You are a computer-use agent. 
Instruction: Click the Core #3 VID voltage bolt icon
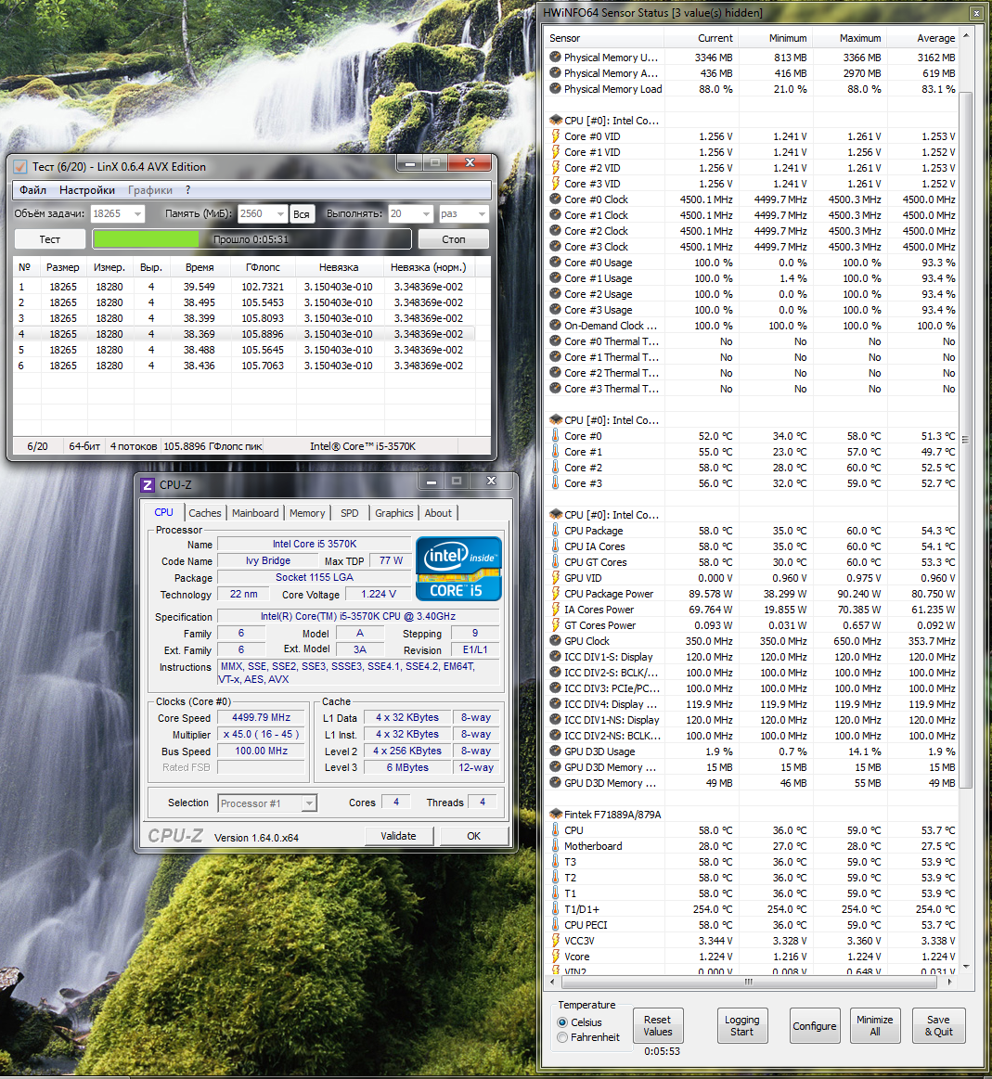(556, 184)
